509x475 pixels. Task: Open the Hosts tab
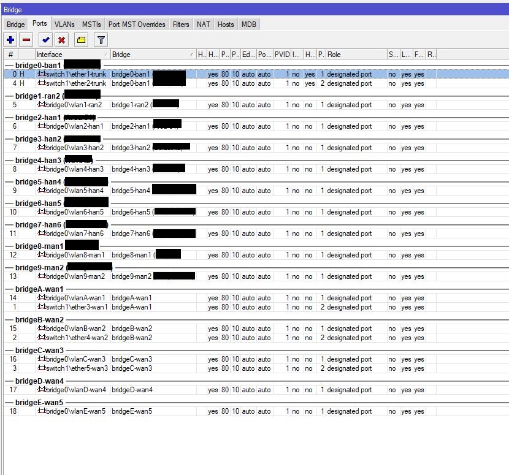pos(226,25)
